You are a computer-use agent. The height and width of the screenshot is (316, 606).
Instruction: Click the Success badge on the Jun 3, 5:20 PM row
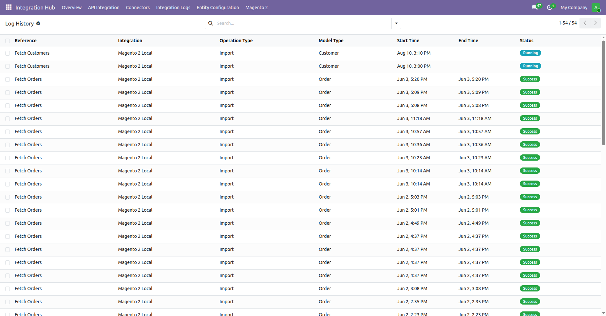530,79
